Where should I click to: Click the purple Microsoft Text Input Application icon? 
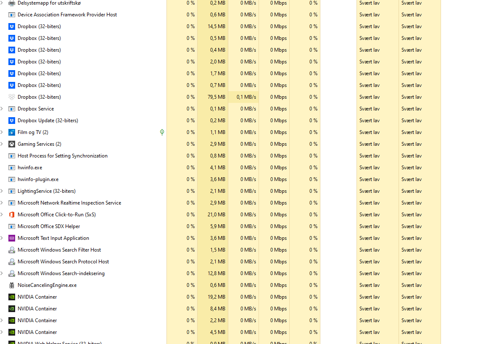pos(12,238)
